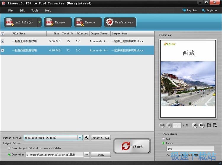Click the current page number field
222x165 pixels.
[177, 125]
